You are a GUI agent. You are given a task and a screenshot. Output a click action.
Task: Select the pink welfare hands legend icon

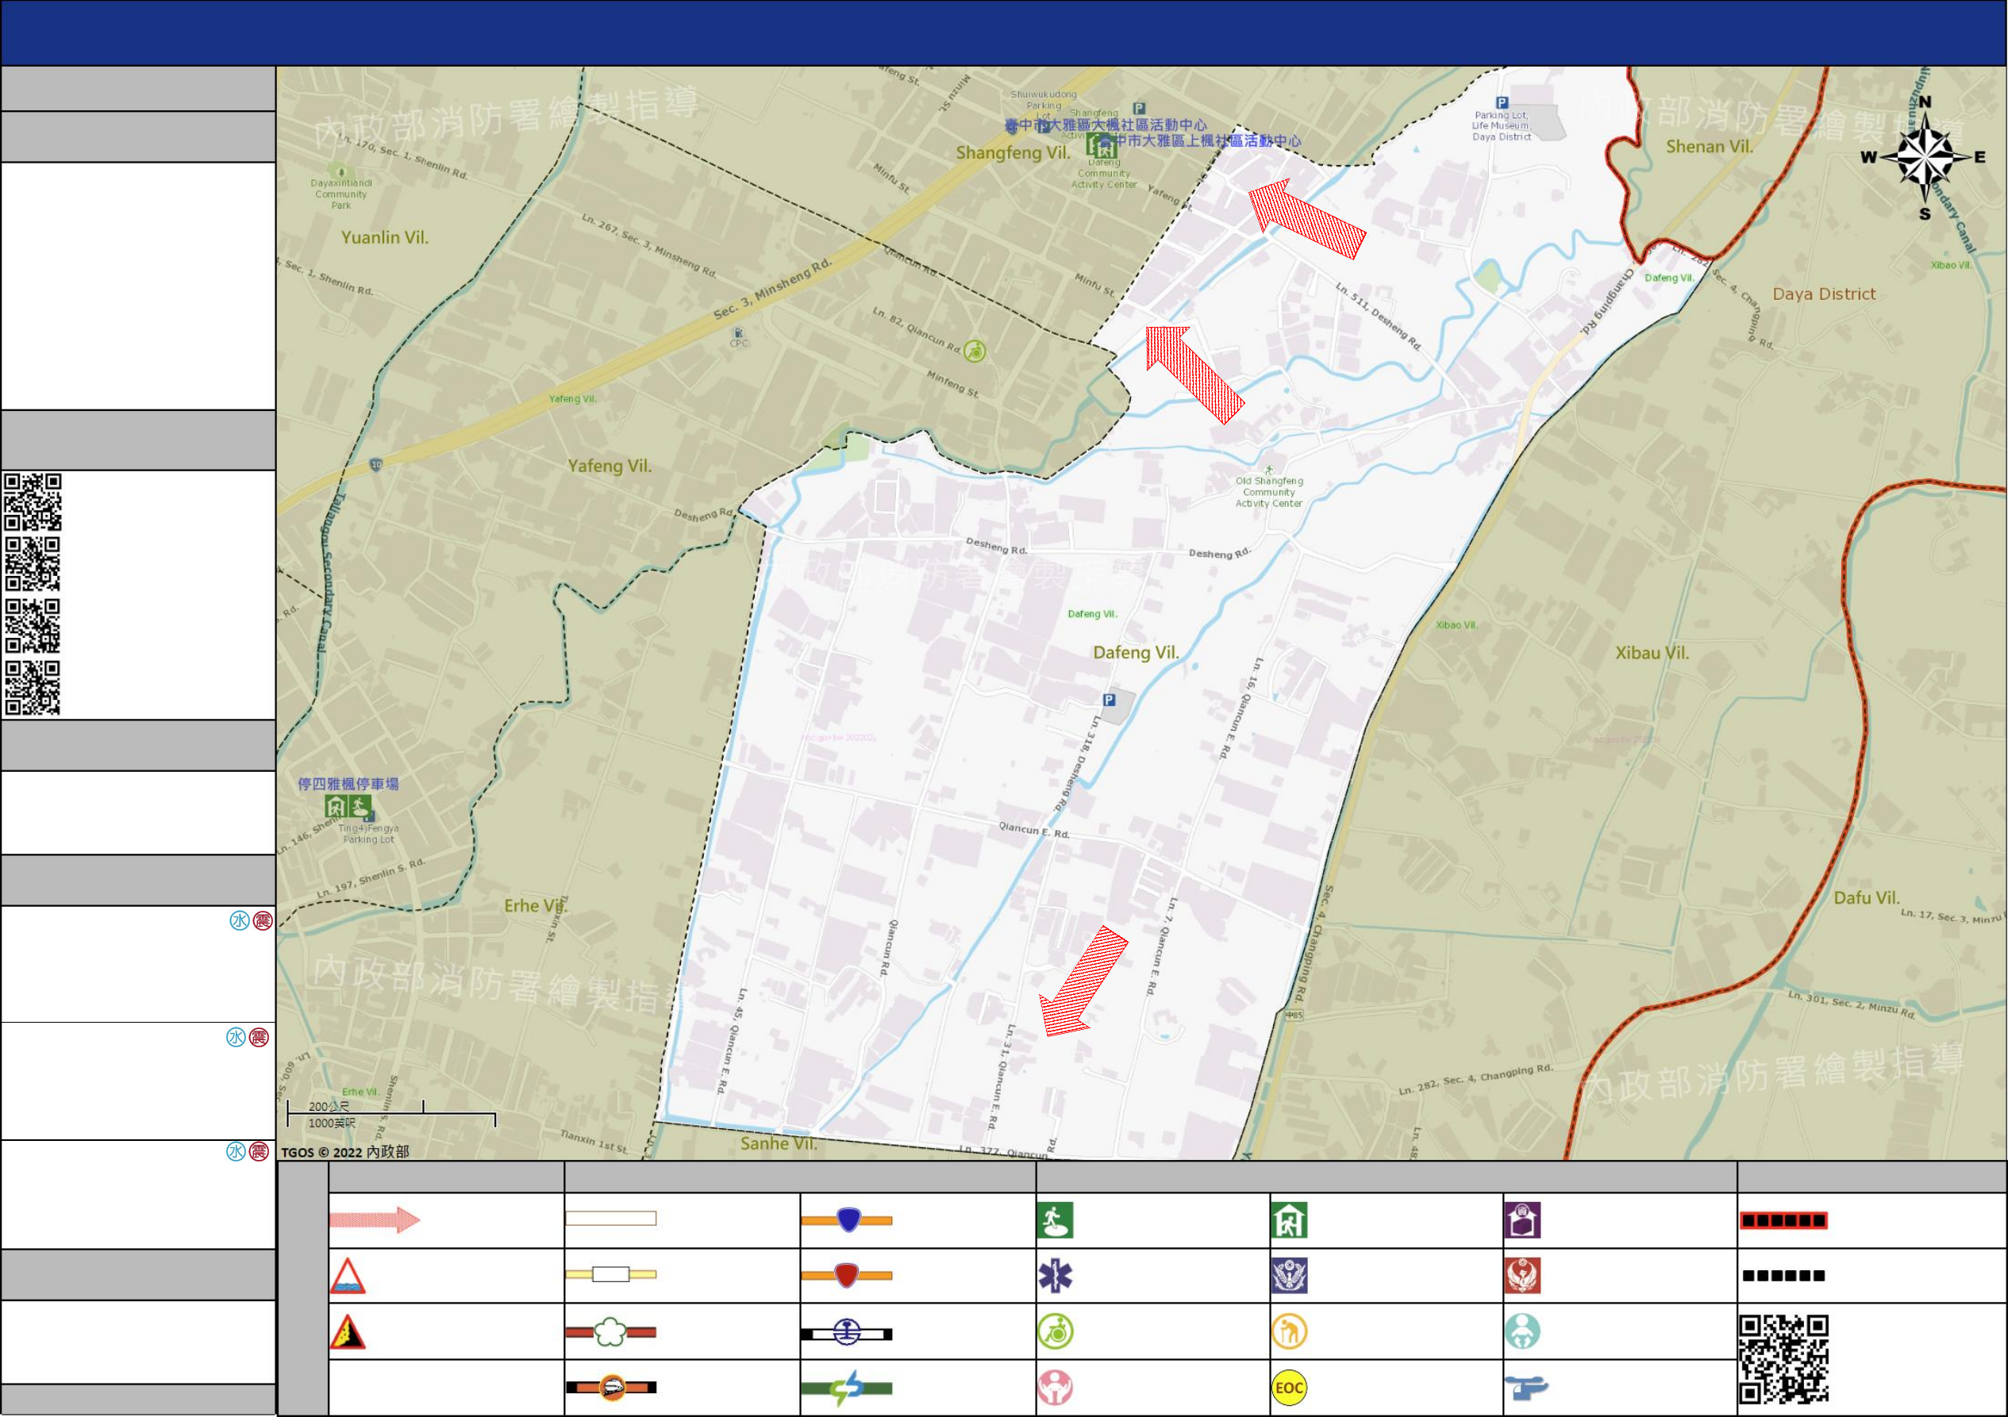(x=1056, y=1388)
